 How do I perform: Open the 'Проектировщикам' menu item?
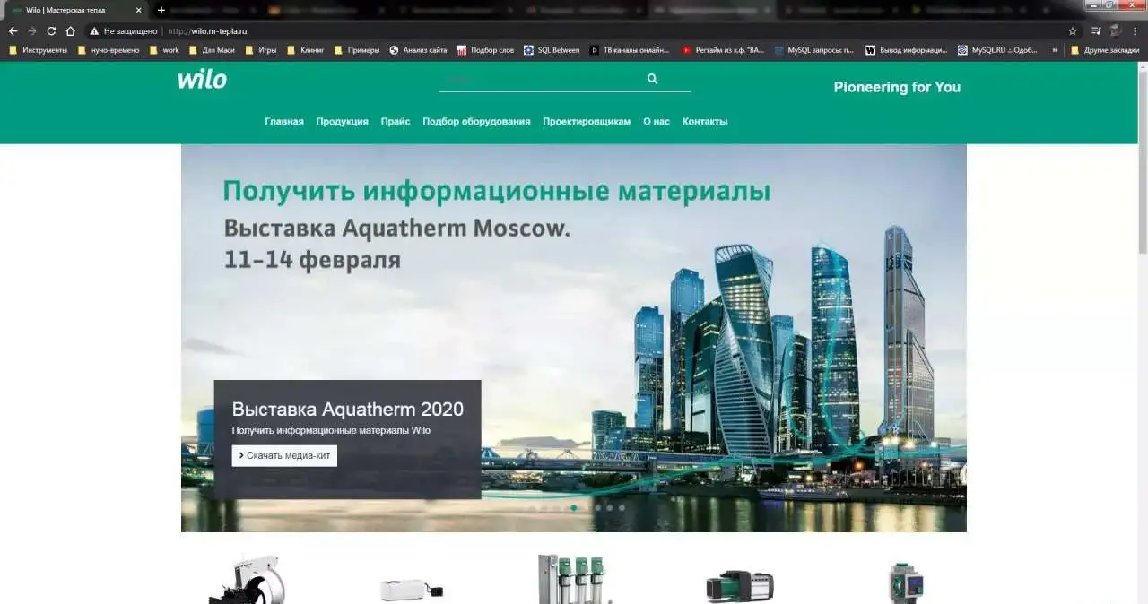[x=587, y=121]
